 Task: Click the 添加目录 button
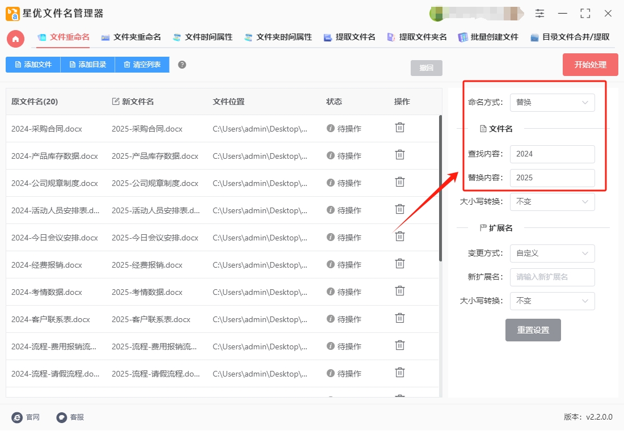tap(87, 65)
